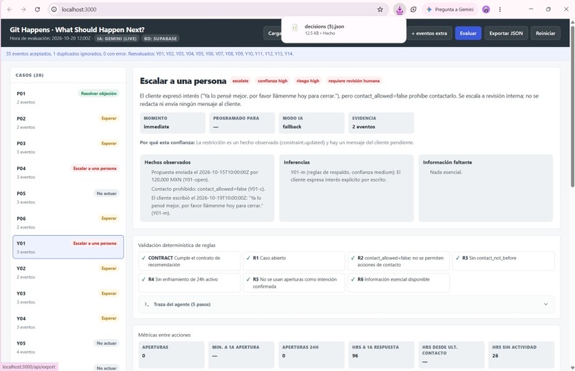Click the Exportar JSON button
Screen dimensions: 575x371
506,33
